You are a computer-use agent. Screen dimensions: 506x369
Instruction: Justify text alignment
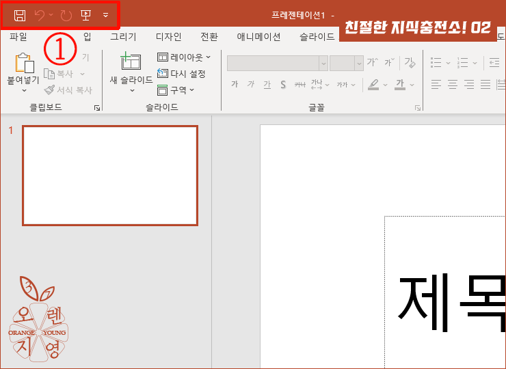tap(485, 85)
